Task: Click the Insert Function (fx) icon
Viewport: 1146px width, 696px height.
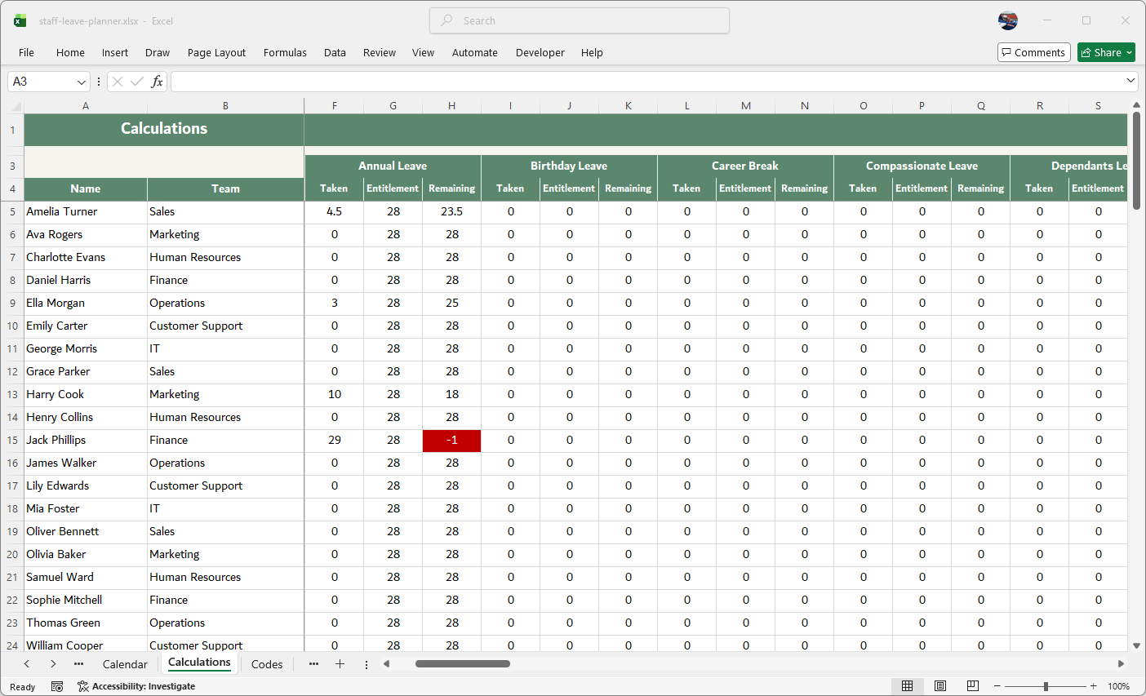Action: tap(156, 81)
